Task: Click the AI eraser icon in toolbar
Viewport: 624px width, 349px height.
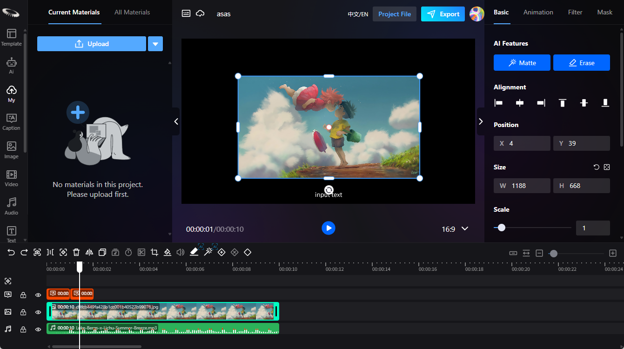Action: tap(195, 252)
